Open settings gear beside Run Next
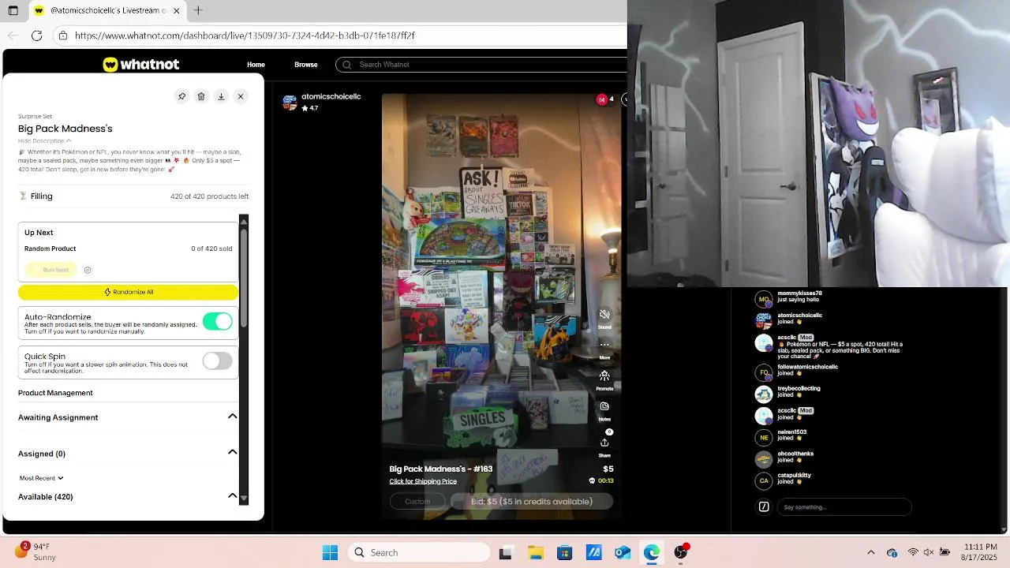 tap(88, 270)
